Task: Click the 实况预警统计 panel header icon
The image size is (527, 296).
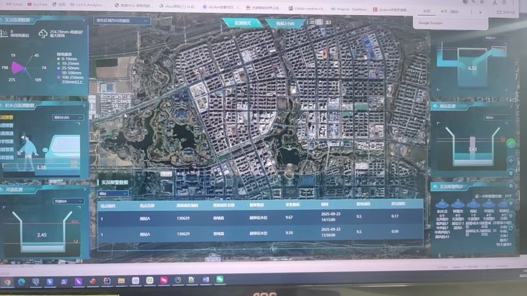Action: pyautogui.click(x=435, y=187)
